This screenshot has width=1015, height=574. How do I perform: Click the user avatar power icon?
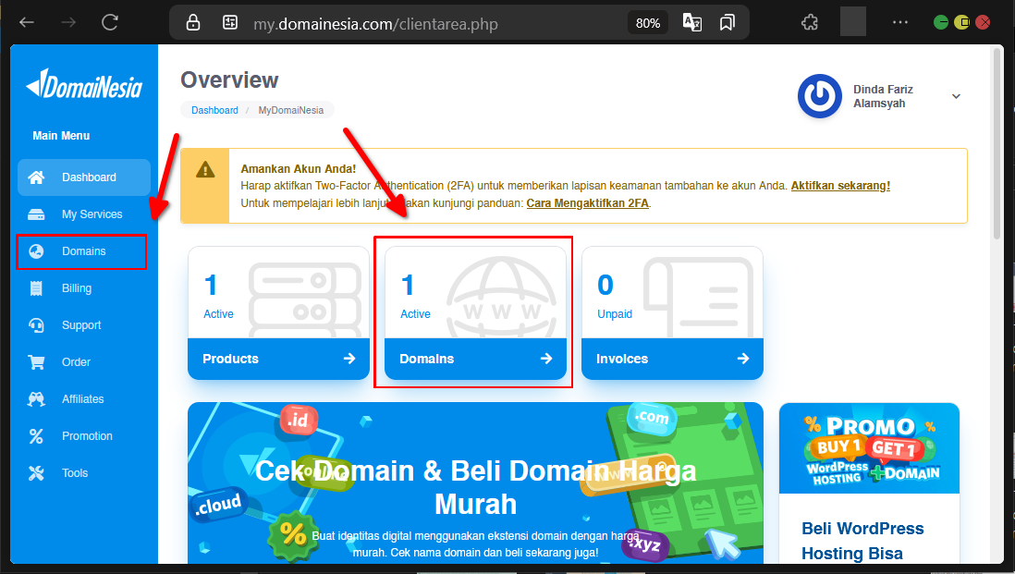(x=820, y=96)
